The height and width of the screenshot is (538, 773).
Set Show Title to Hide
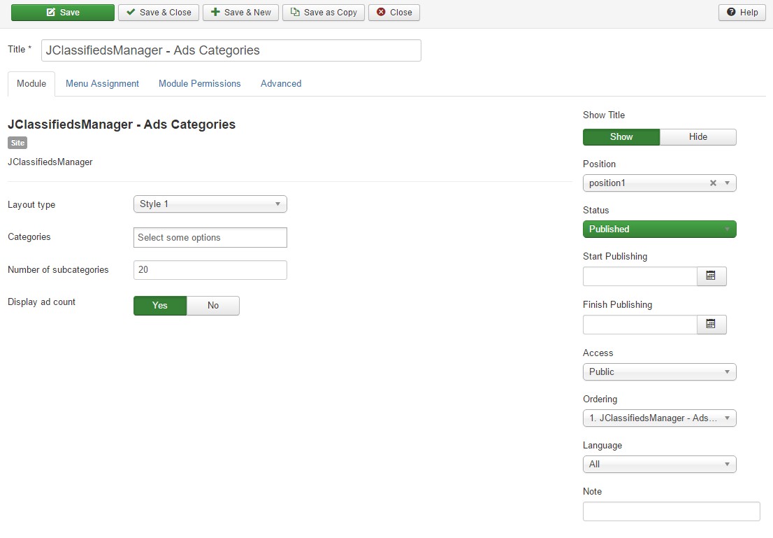point(698,137)
